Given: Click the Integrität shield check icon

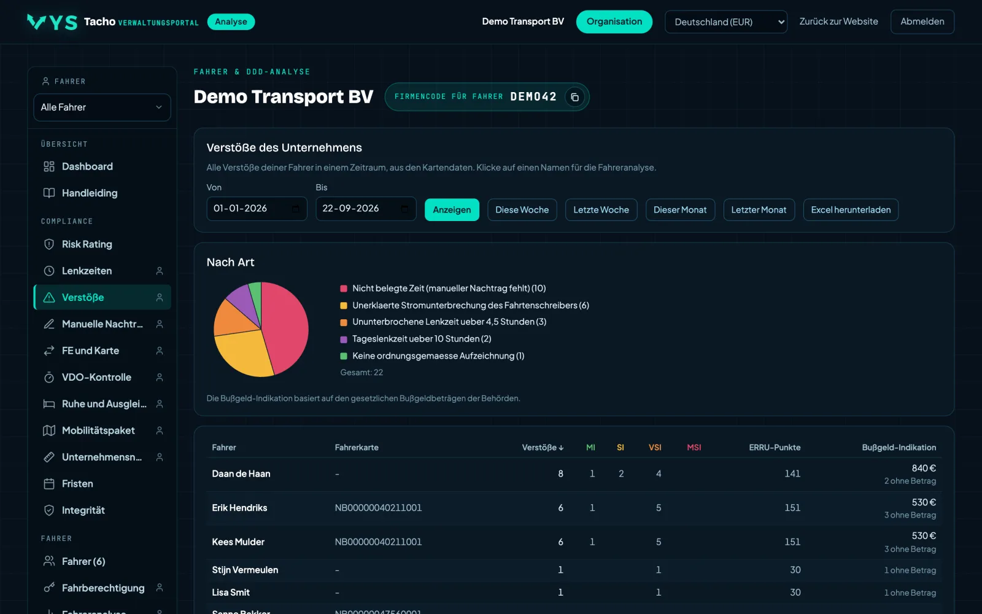Looking at the screenshot, I should pos(49,510).
